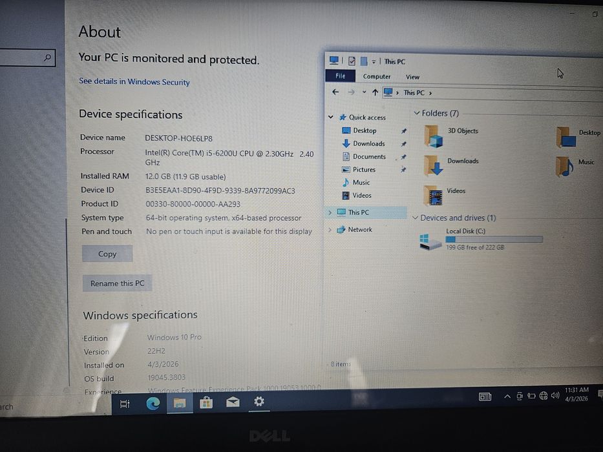The image size is (603, 452).
Task: Click the volume speaker tray icon
Action: pos(555,395)
